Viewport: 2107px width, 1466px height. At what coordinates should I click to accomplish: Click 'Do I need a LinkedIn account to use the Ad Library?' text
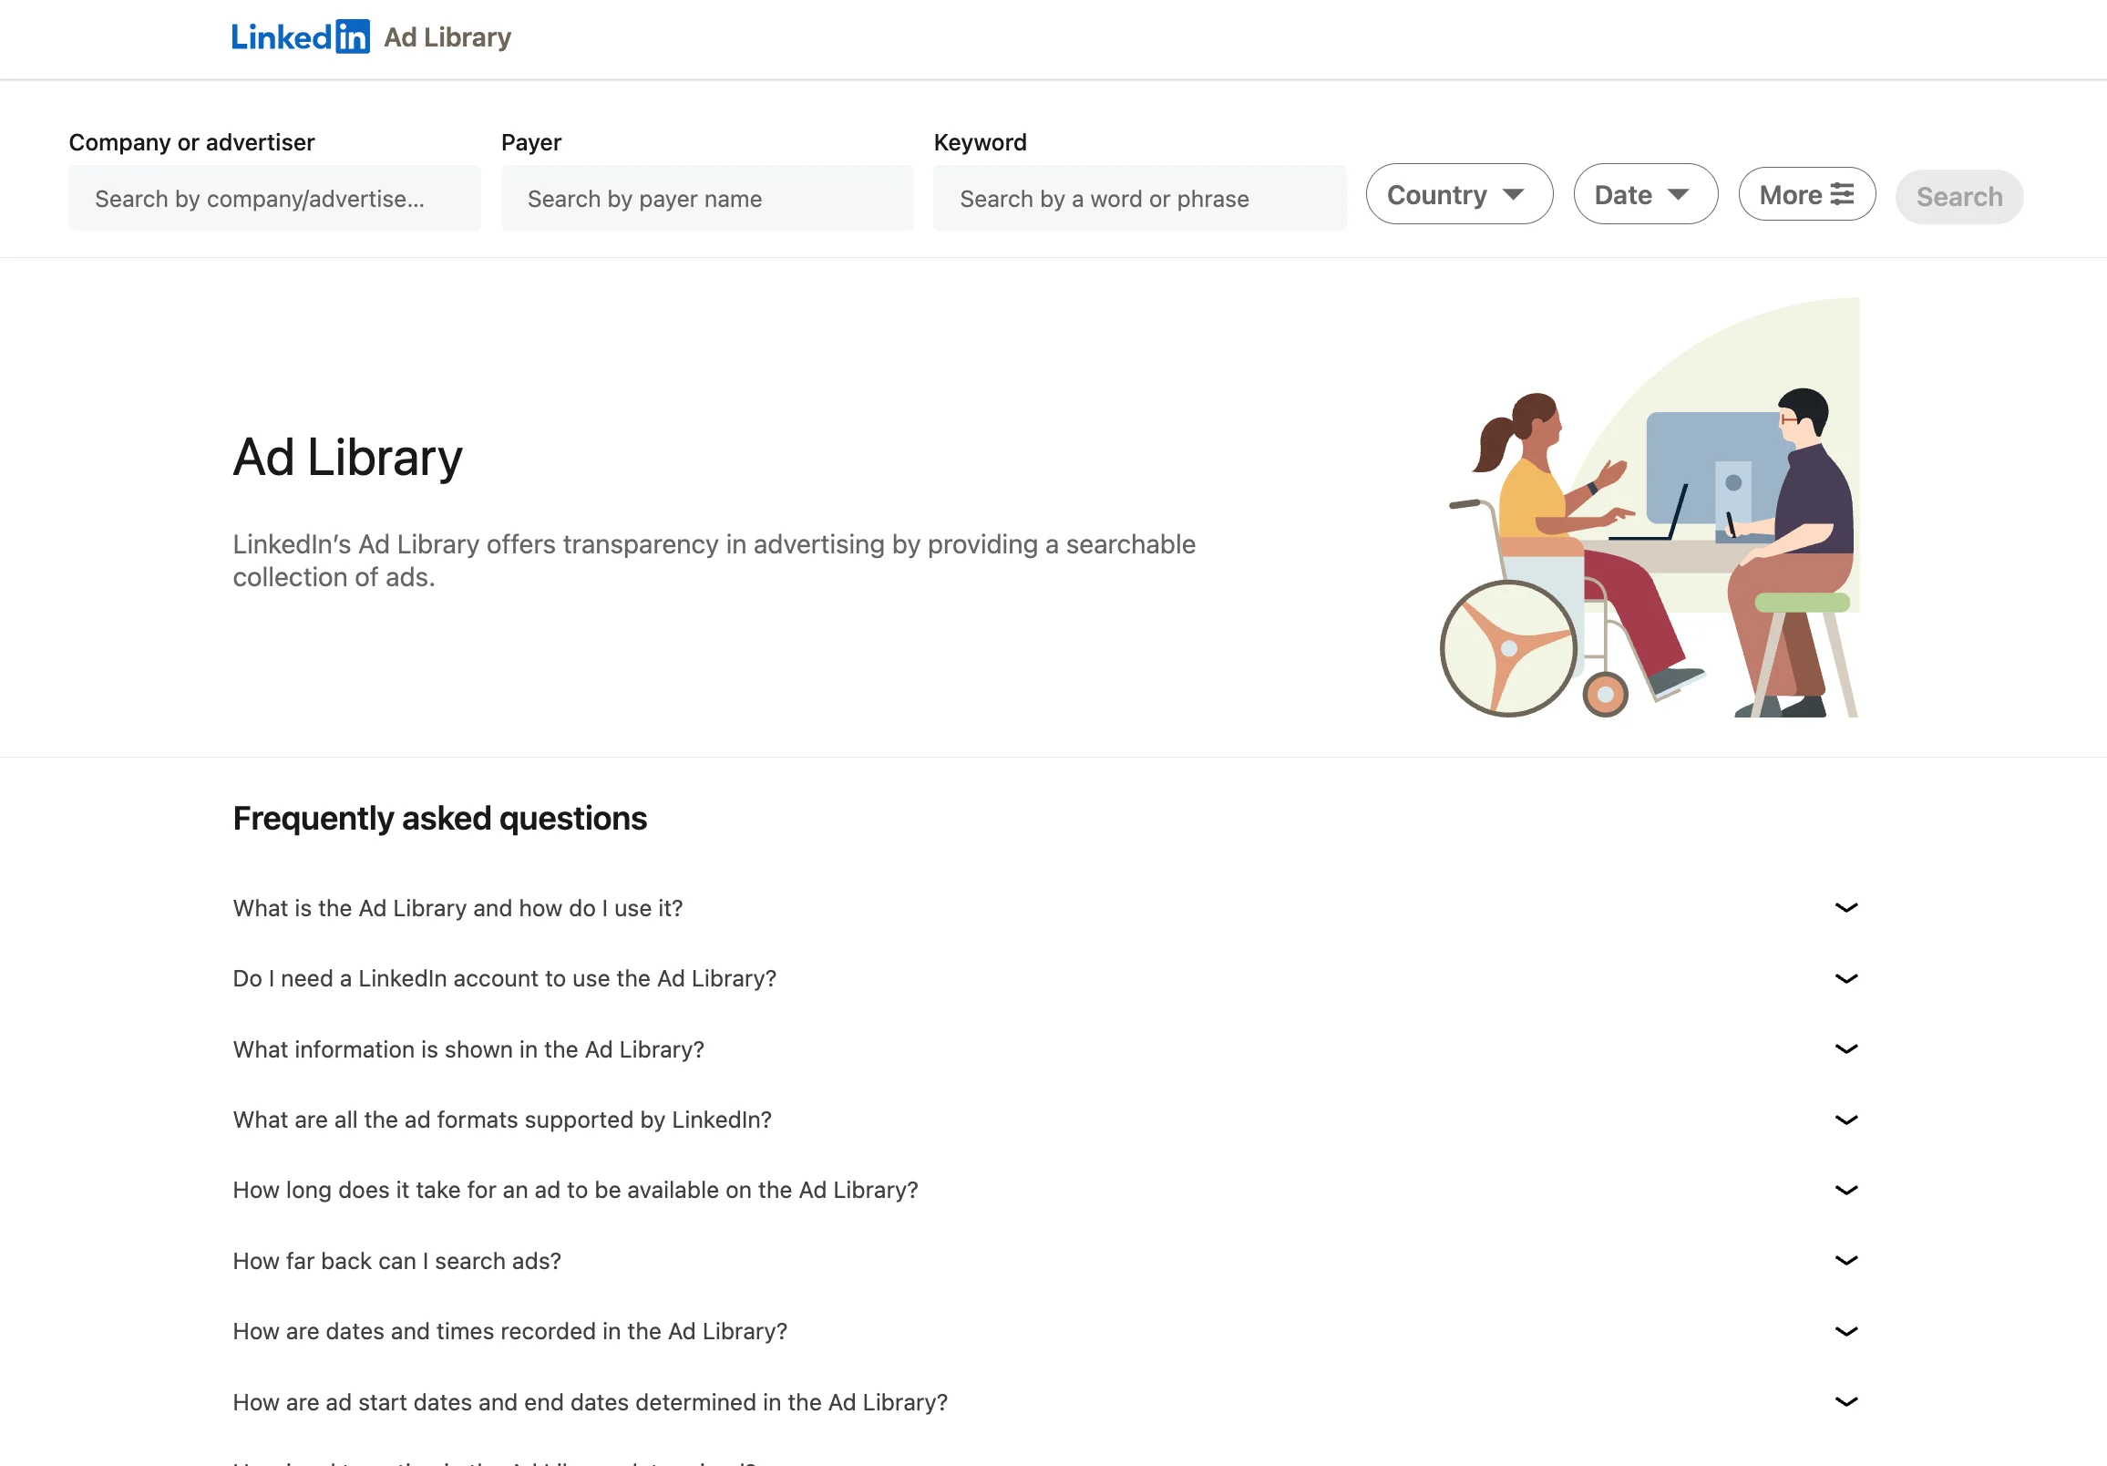click(505, 978)
